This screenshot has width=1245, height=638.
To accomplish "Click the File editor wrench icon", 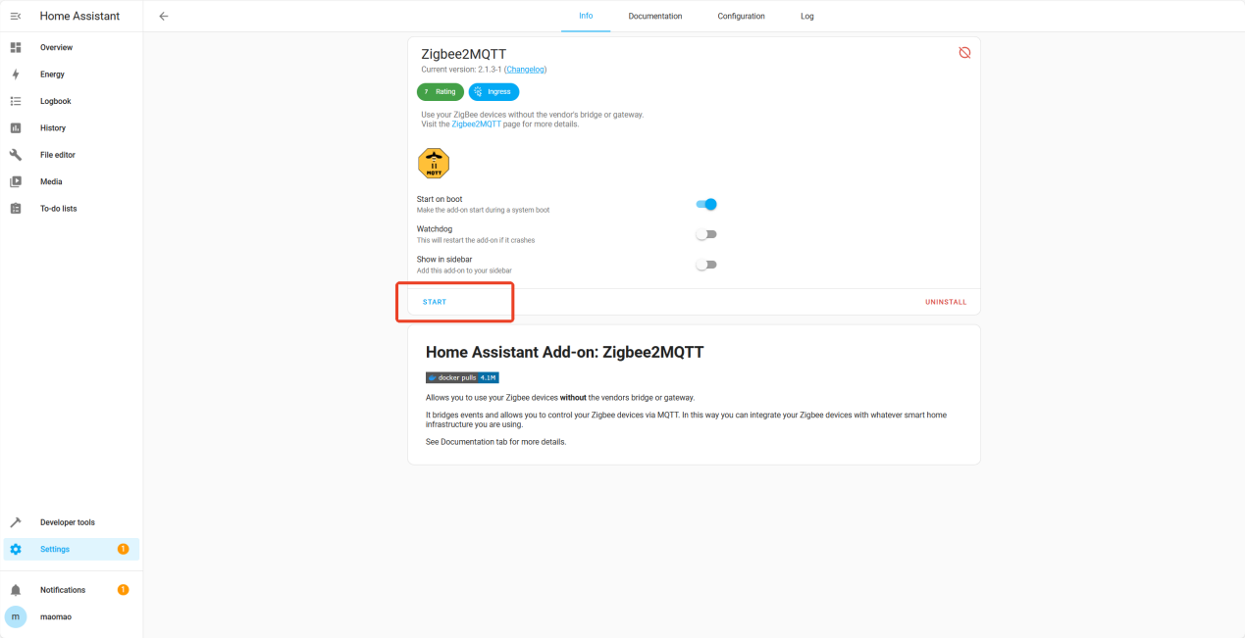I will (16, 155).
